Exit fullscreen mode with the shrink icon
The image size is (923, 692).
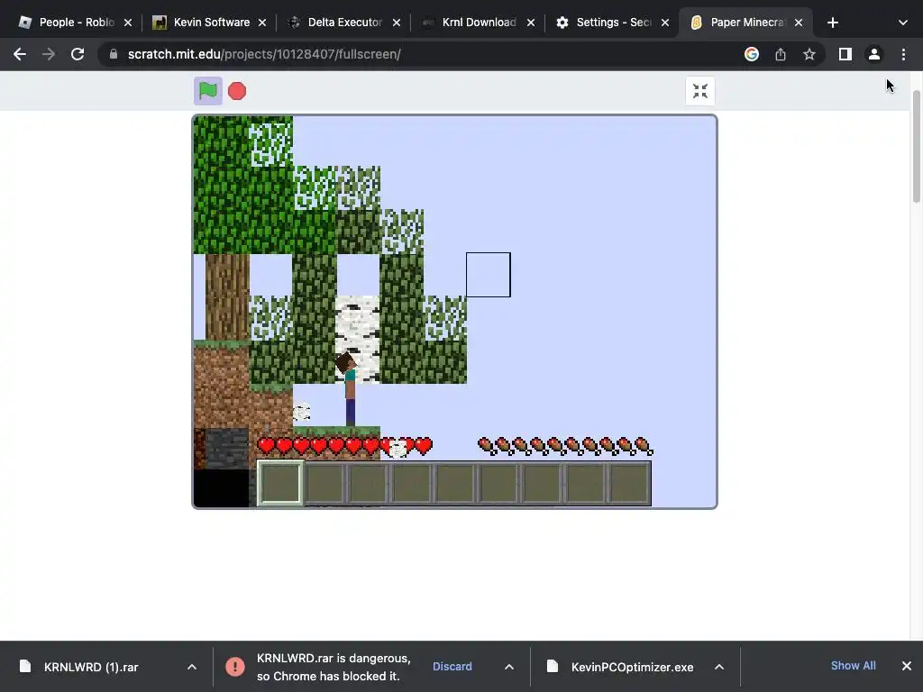[x=699, y=91]
